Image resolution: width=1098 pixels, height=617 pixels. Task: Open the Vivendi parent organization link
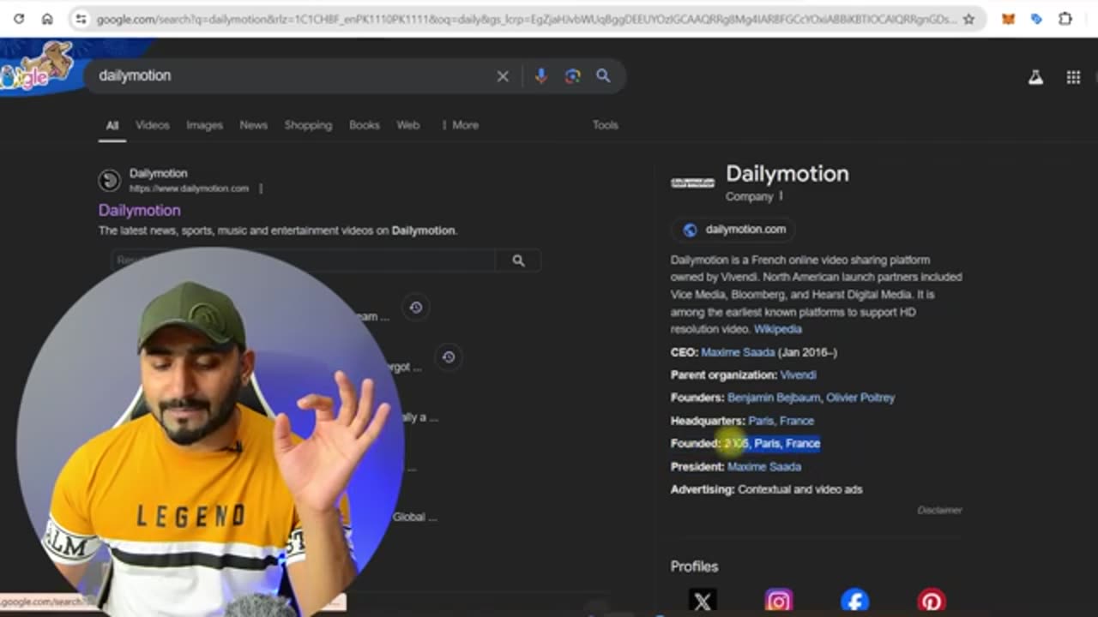pyautogui.click(x=798, y=375)
